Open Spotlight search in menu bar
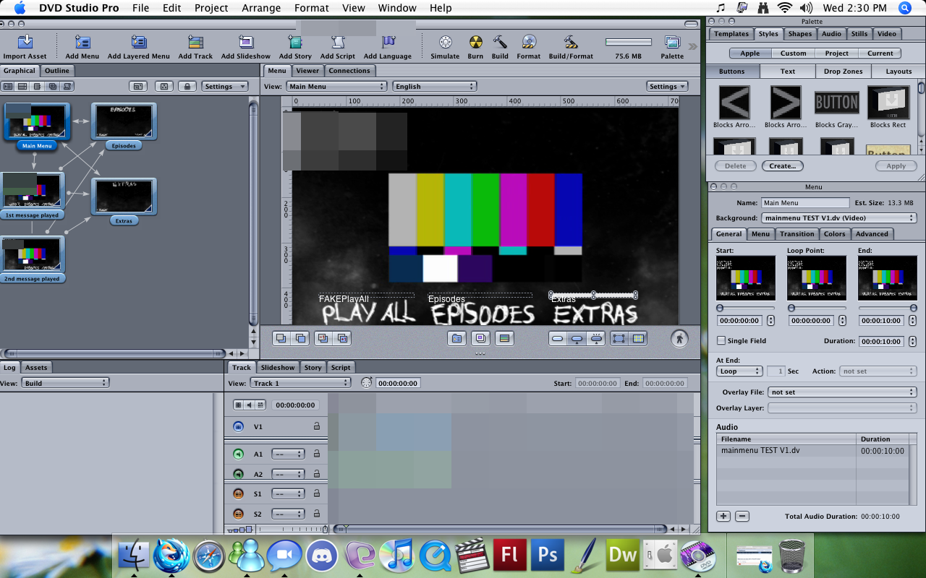Viewport: 926px width, 578px height. [905, 8]
